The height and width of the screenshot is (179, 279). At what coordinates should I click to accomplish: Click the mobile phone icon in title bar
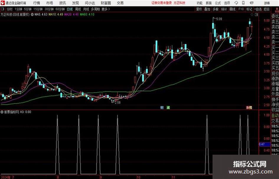[243, 3]
